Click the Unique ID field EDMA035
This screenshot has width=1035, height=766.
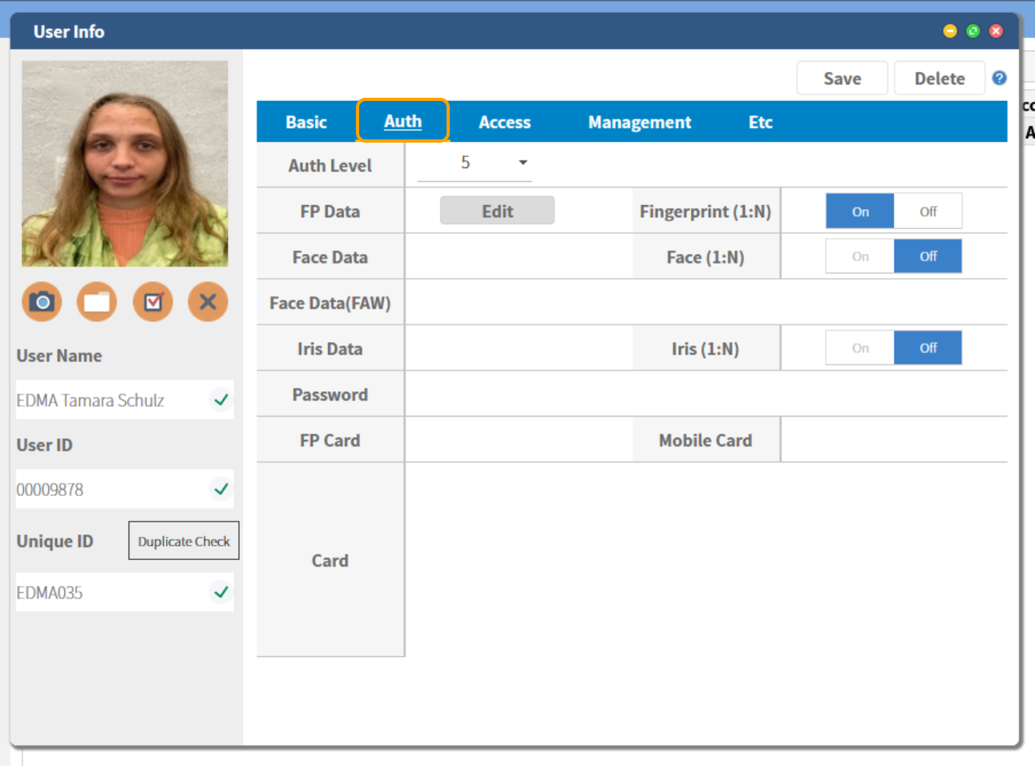coord(125,592)
